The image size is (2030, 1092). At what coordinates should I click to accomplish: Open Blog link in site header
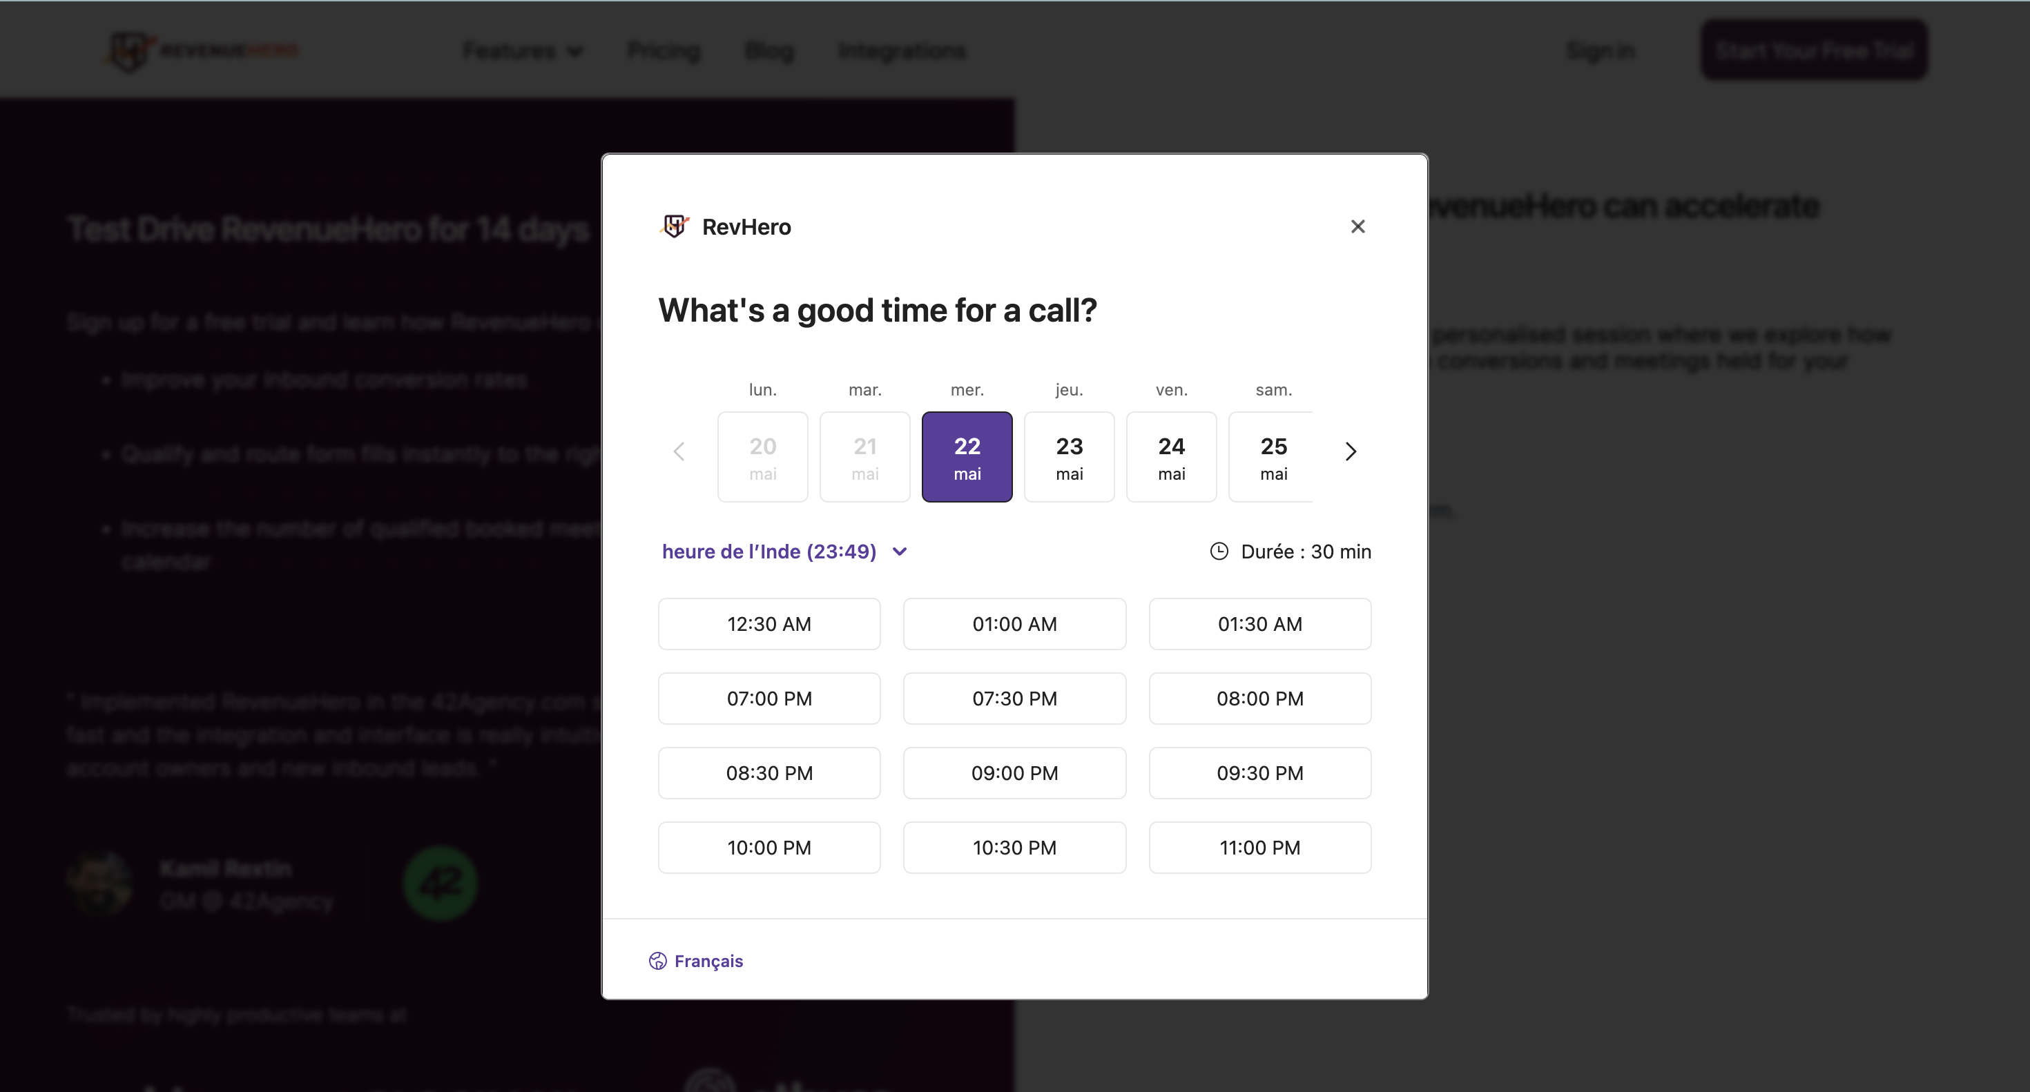[x=769, y=51]
